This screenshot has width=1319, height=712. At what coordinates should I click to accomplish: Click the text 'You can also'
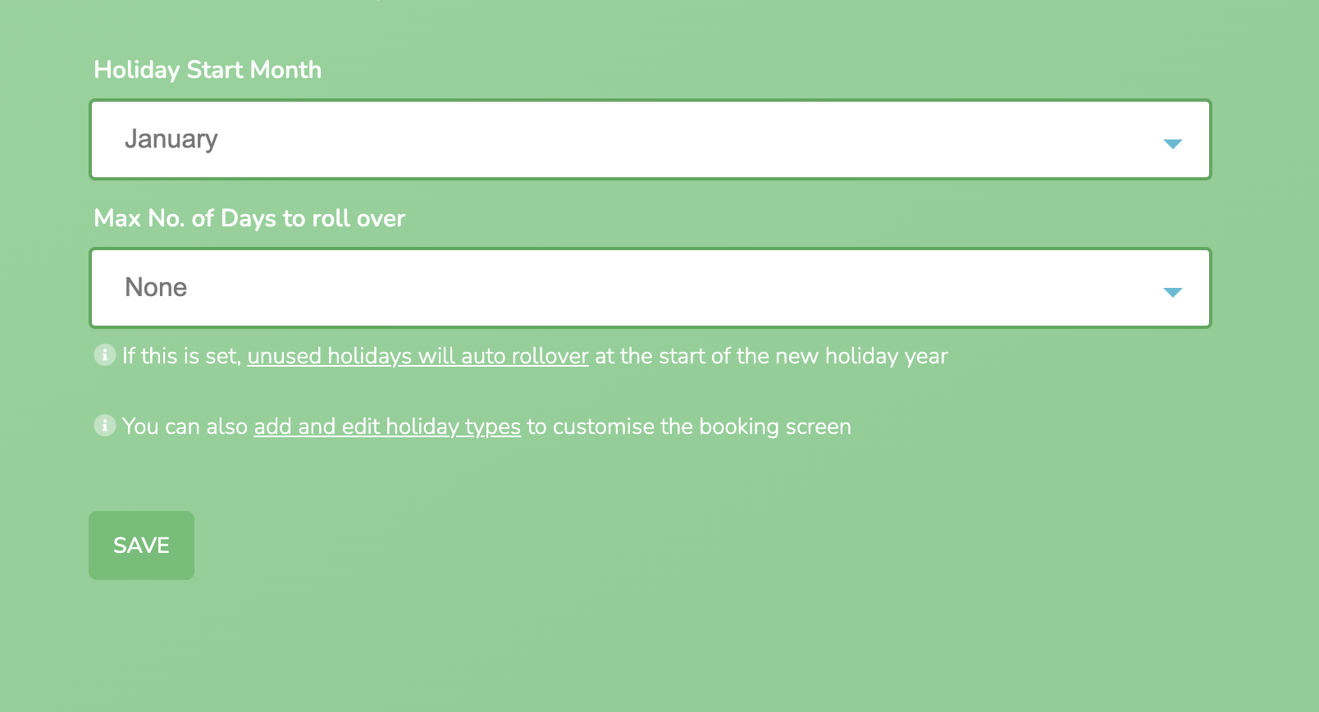coord(185,427)
